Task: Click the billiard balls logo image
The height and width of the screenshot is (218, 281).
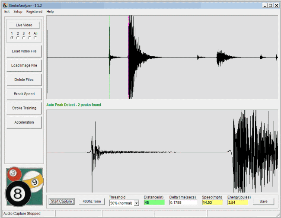Action: point(24,186)
